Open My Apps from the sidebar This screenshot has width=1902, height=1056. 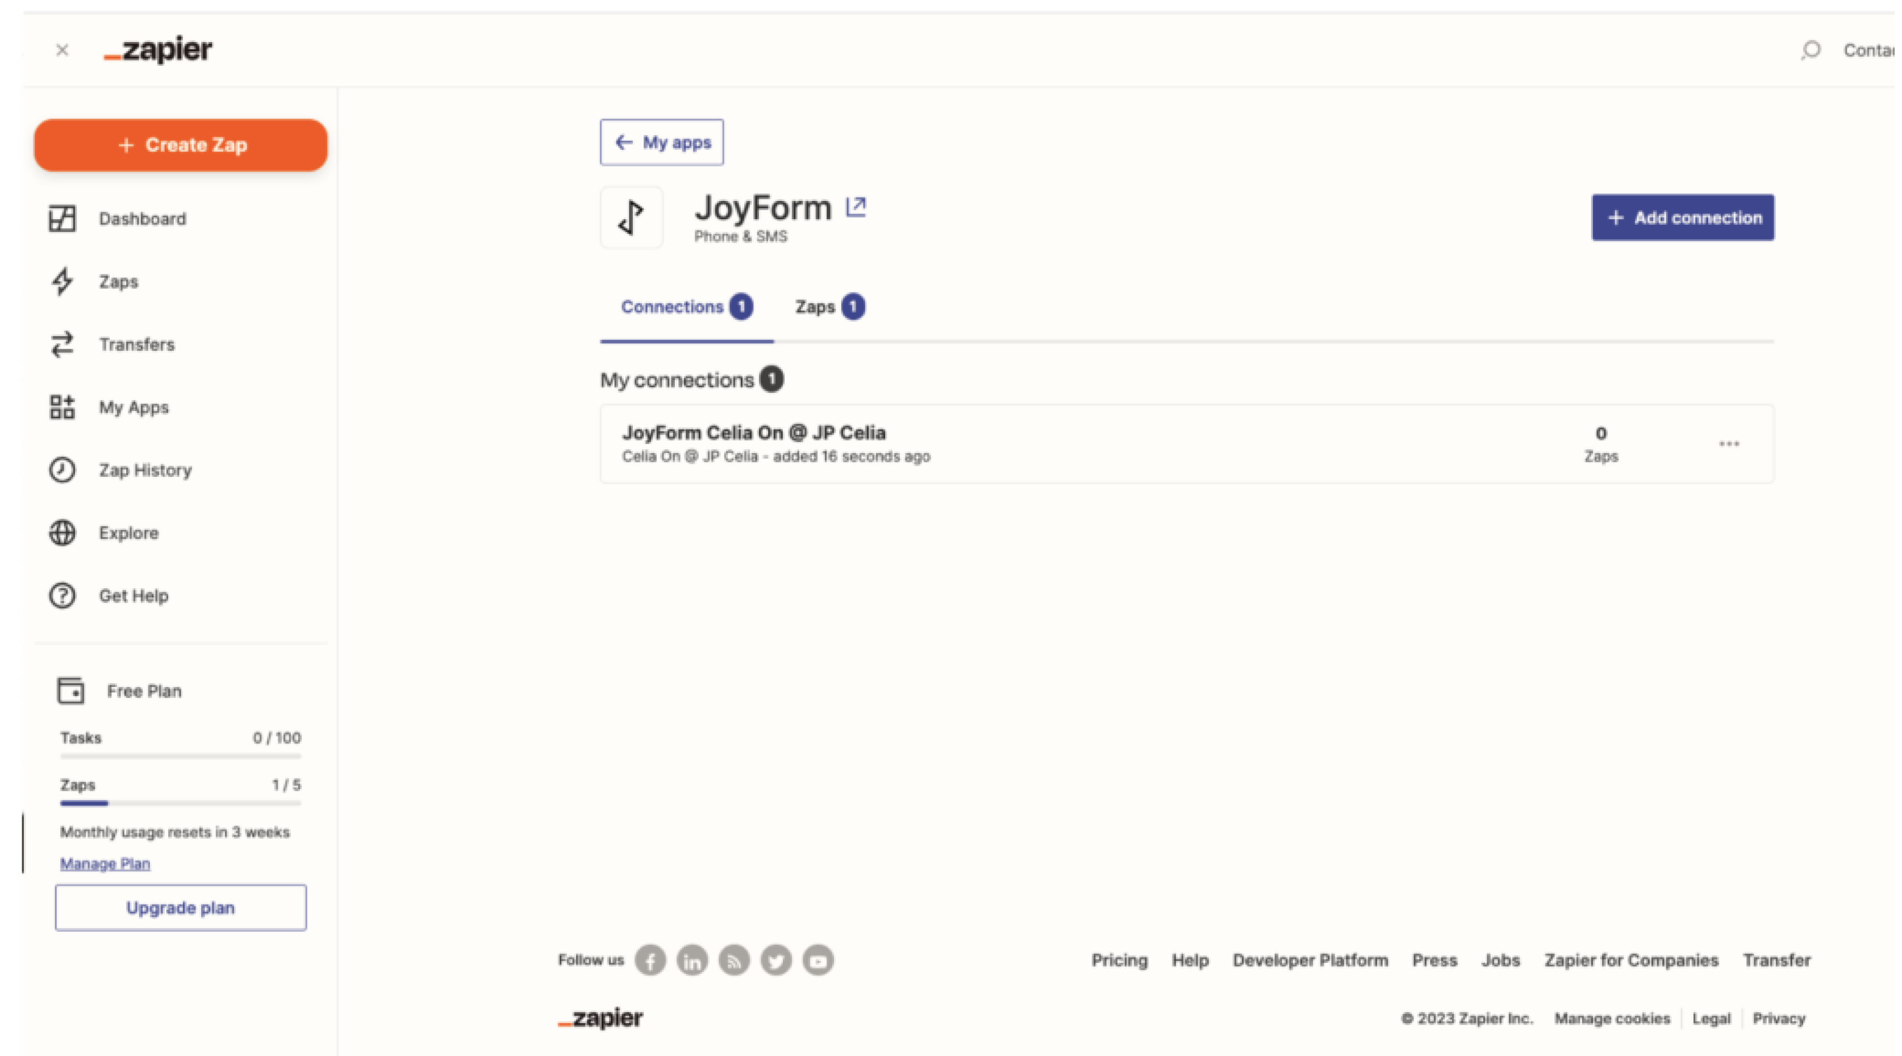[135, 407]
